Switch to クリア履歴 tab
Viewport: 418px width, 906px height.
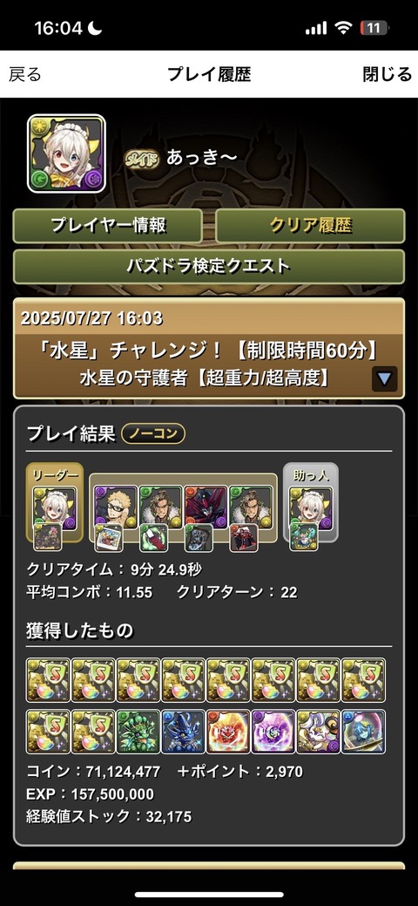coord(310,225)
